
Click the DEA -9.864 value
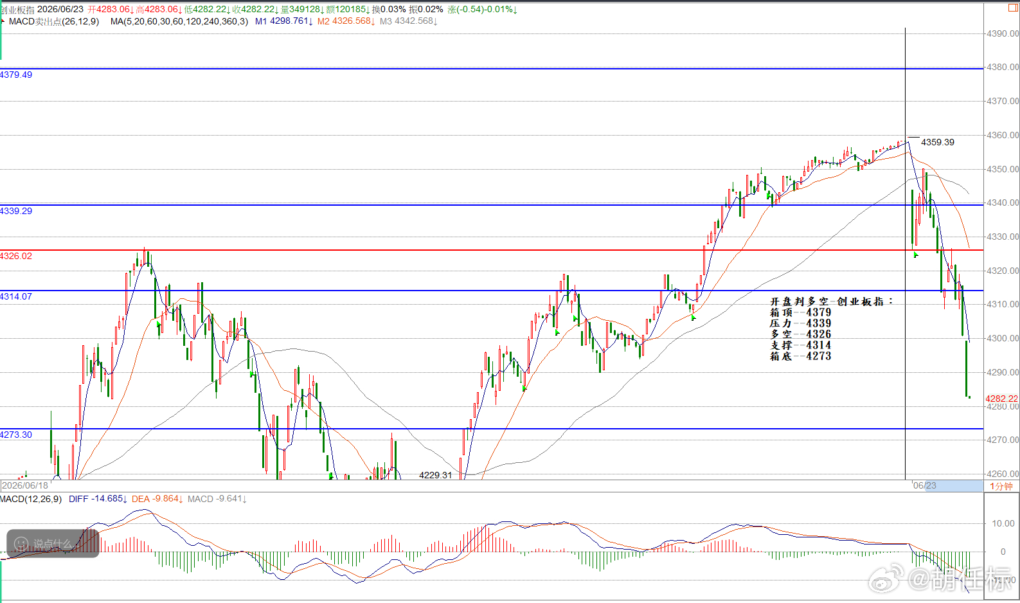(x=157, y=499)
